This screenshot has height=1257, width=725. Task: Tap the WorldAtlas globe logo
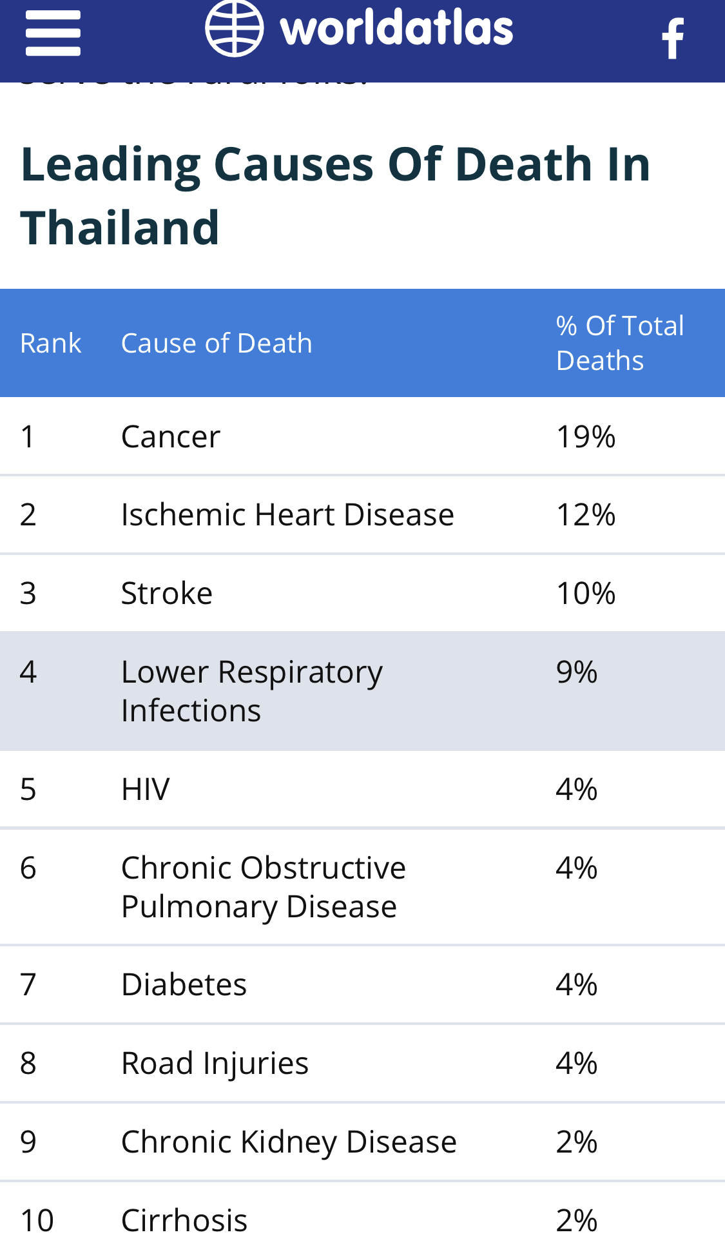click(234, 29)
